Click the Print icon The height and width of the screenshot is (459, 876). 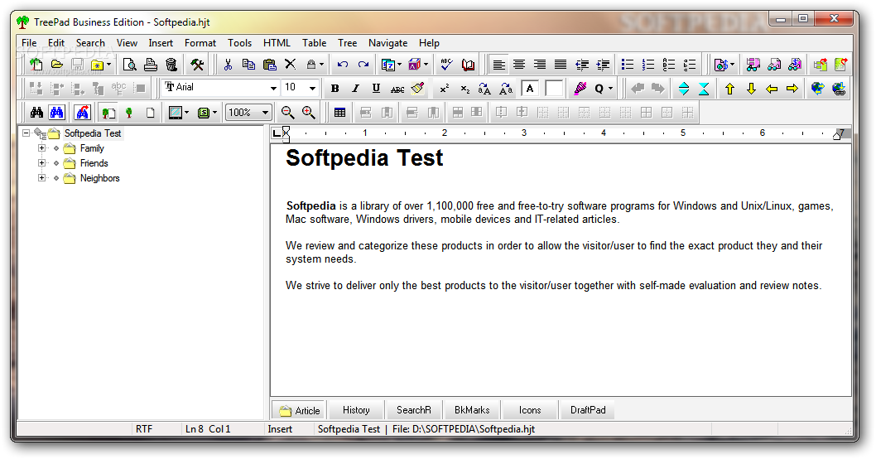click(x=151, y=65)
